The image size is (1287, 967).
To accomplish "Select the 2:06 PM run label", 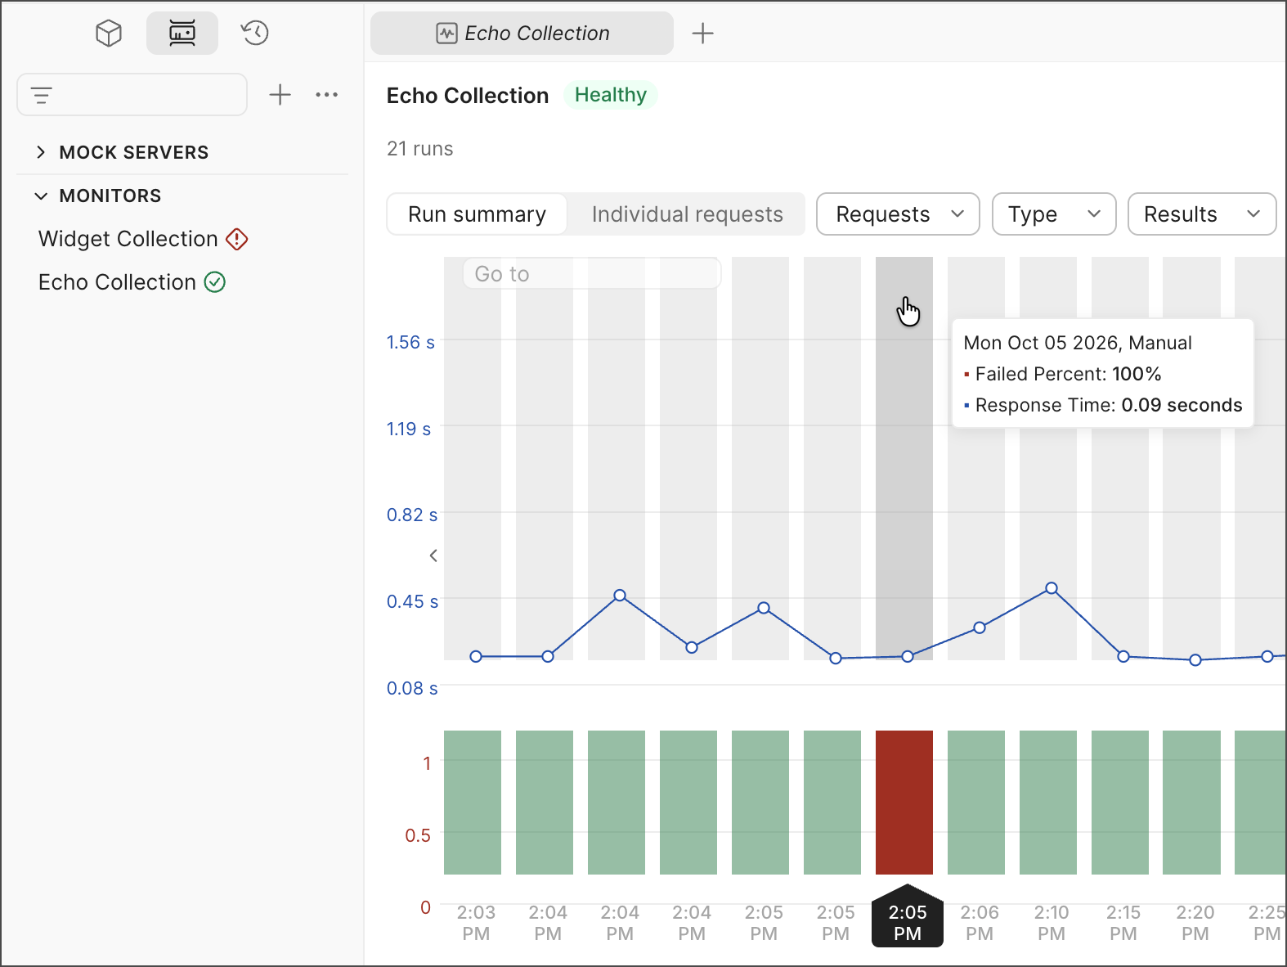I will (980, 923).
